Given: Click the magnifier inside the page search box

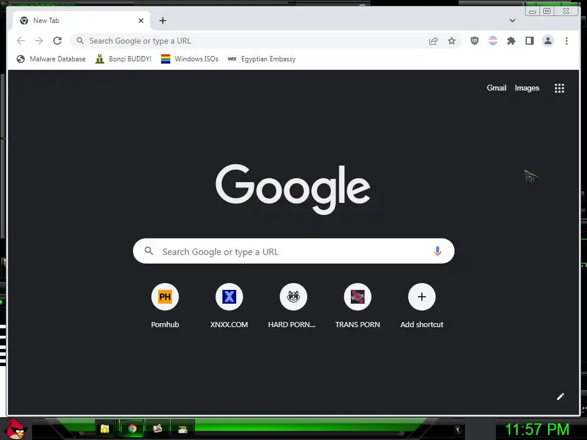Looking at the screenshot, I should pos(148,251).
